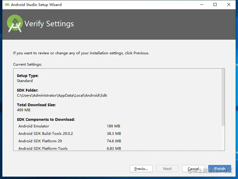The width and height of the screenshot is (238, 179).
Task: Click the Android icon in title bar
Action: click(x=7, y=4)
